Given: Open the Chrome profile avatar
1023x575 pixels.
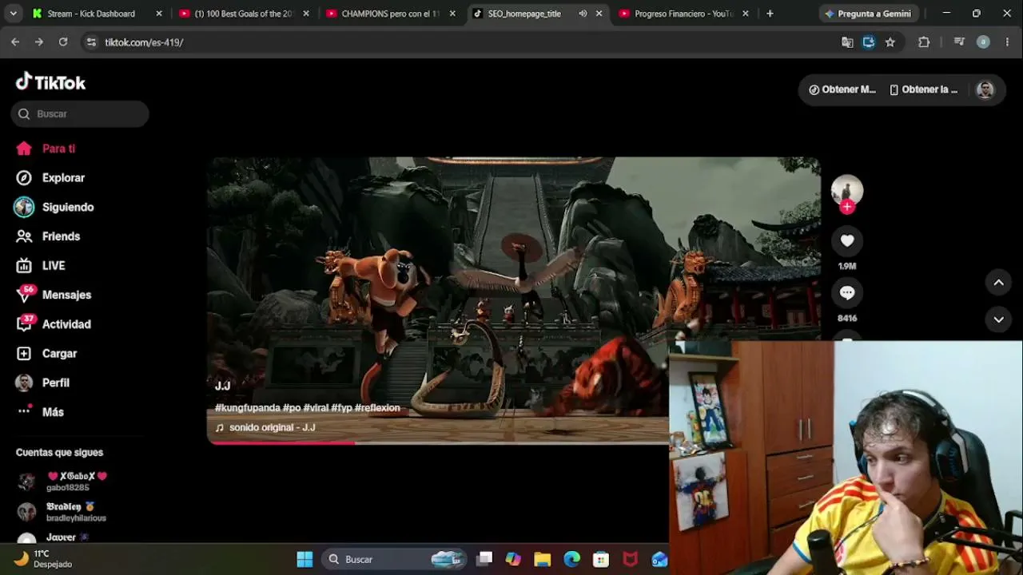Looking at the screenshot, I should click(984, 42).
